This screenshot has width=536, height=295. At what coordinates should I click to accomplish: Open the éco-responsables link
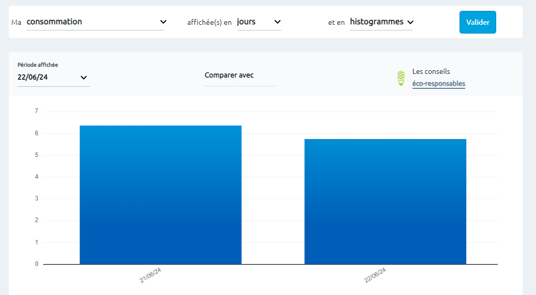[x=438, y=84]
